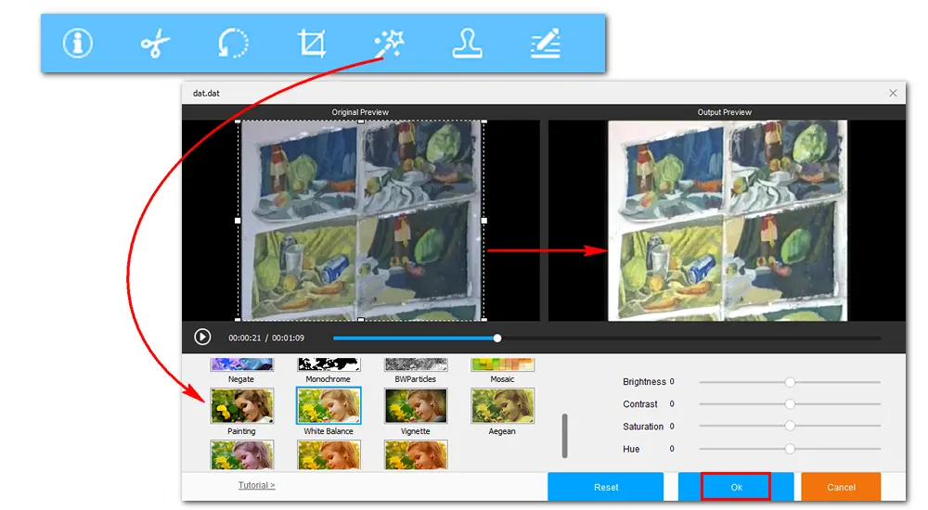
Task: Apply the Mosaic filter thumbnail
Action: coord(502,364)
